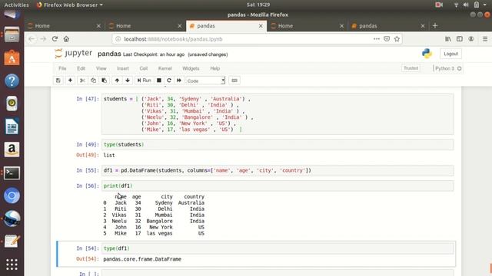Open Activities overview
492x276 pixels.
coord(16,5)
